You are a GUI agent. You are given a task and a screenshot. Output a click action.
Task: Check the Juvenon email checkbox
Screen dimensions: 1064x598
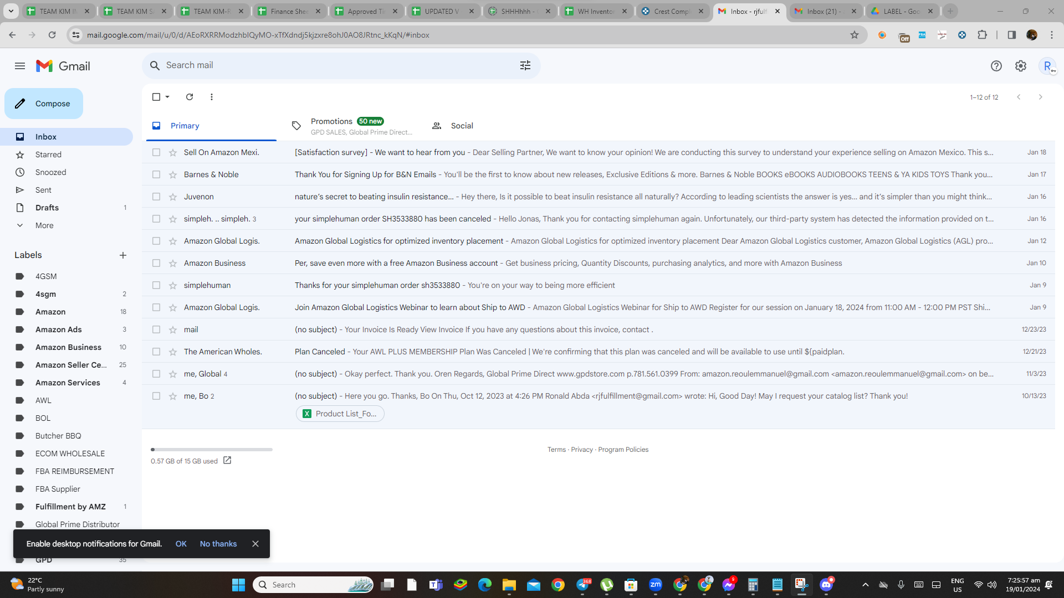click(156, 197)
